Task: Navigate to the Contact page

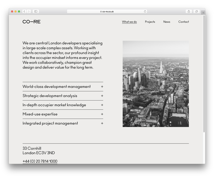Action: [x=184, y=22]
